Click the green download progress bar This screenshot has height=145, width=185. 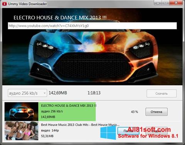click(x=67, y=111)
